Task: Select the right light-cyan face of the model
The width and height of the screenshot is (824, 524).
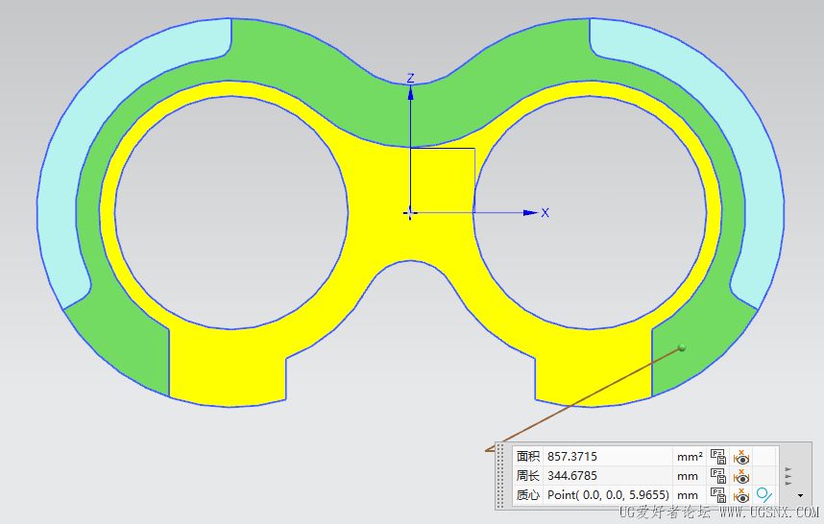Action: [x=763, y=200]
